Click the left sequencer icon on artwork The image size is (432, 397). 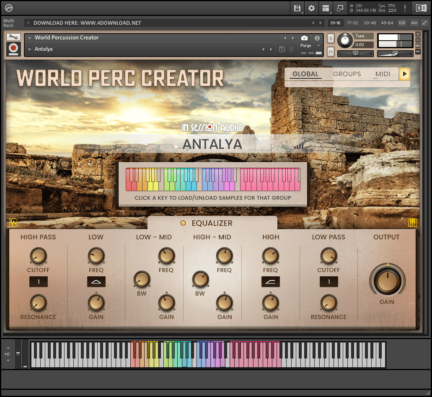pyautogui.click(x=13, y=222)
